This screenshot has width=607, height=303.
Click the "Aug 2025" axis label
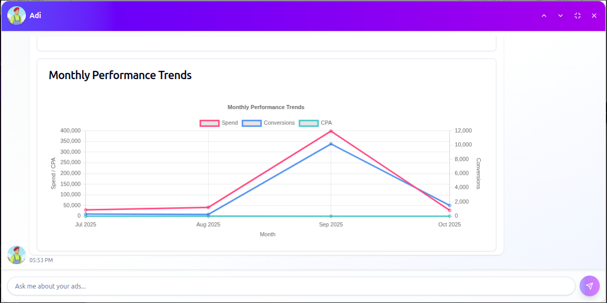(x=208, y=224)
